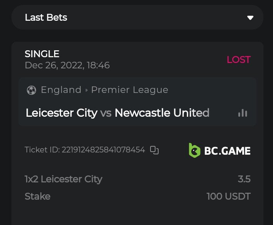The width and height of the screenshot is (273, 225).
Task: Click the 1x2 Leicester City selection
Action: click(63, 179)
